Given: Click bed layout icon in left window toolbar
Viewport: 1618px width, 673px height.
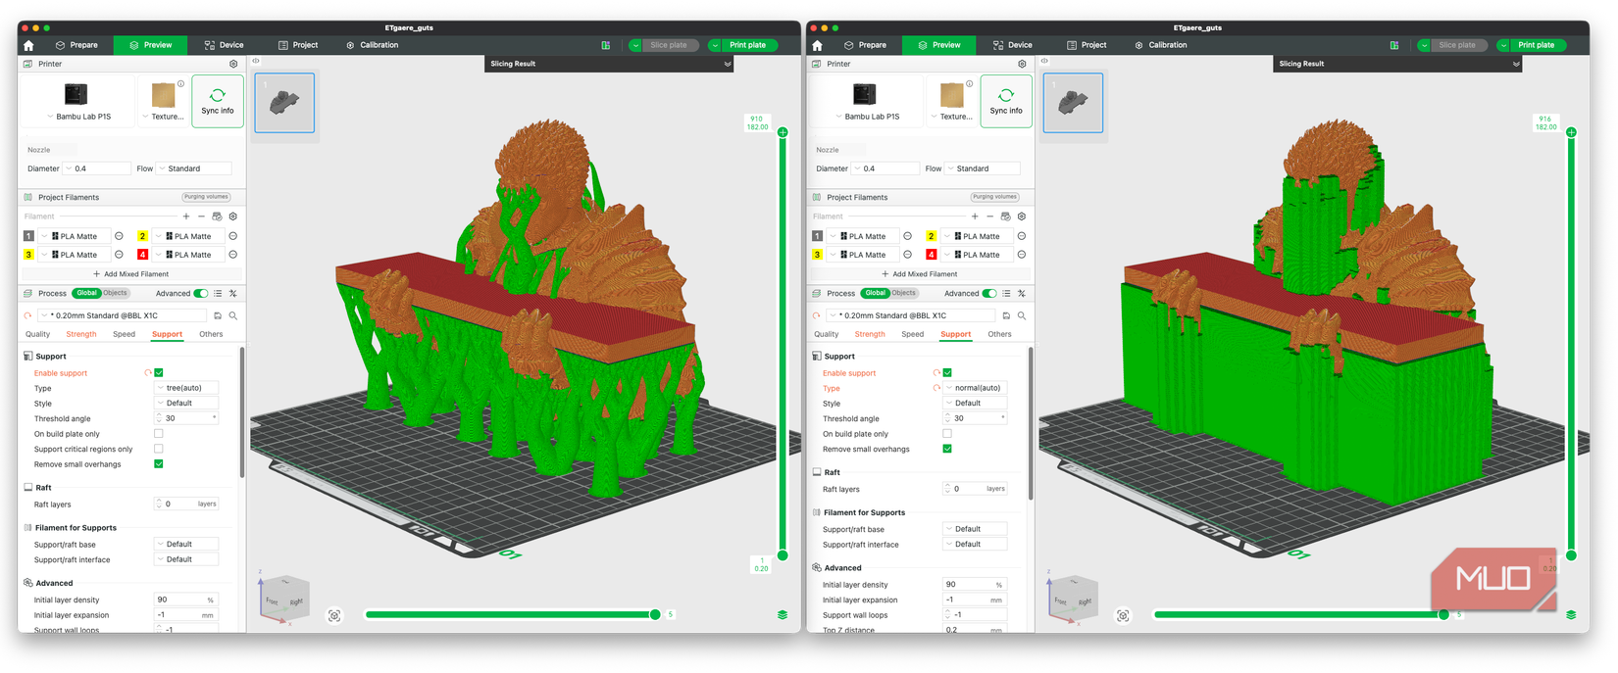Looking at the screenshot, I should coord(606,45).
